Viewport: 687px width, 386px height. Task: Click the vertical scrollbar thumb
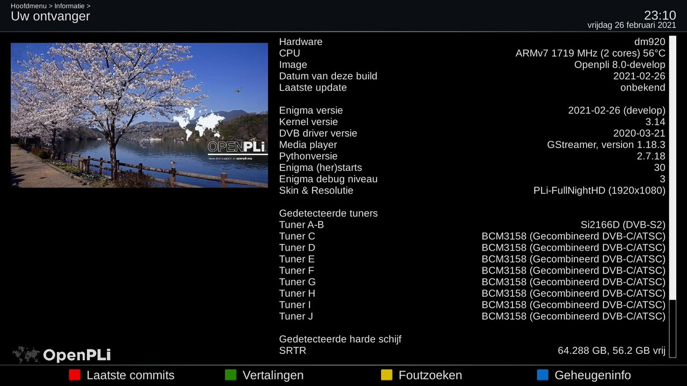point(673,167)
